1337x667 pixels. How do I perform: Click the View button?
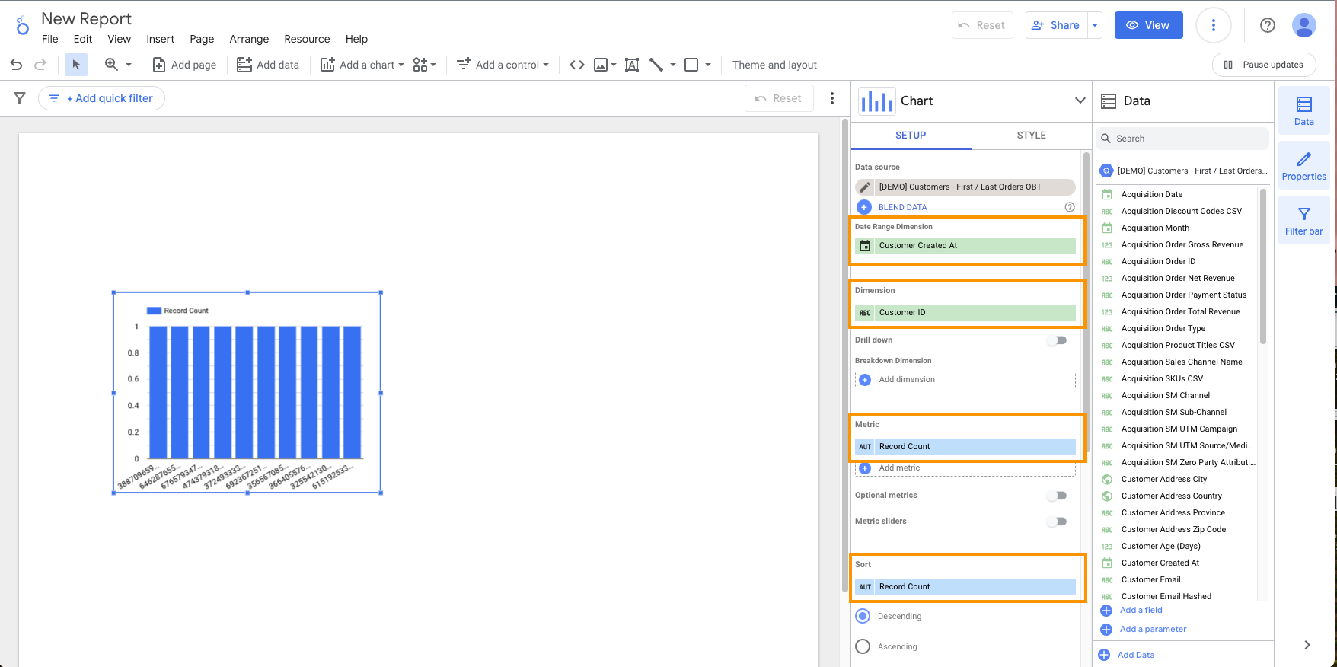1148,25
